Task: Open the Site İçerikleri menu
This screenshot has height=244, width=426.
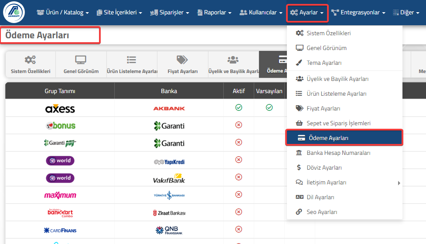Action: [119, 13]
